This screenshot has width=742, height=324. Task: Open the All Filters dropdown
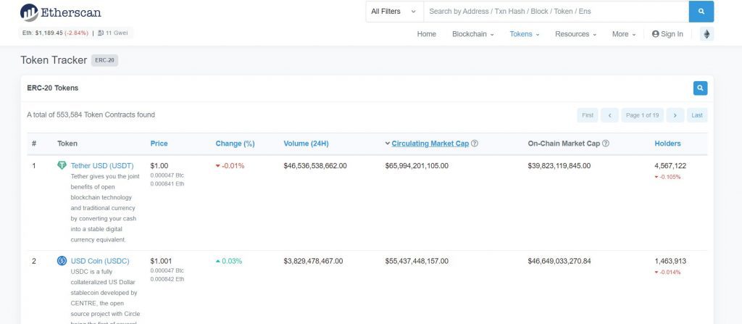[394, 12]
